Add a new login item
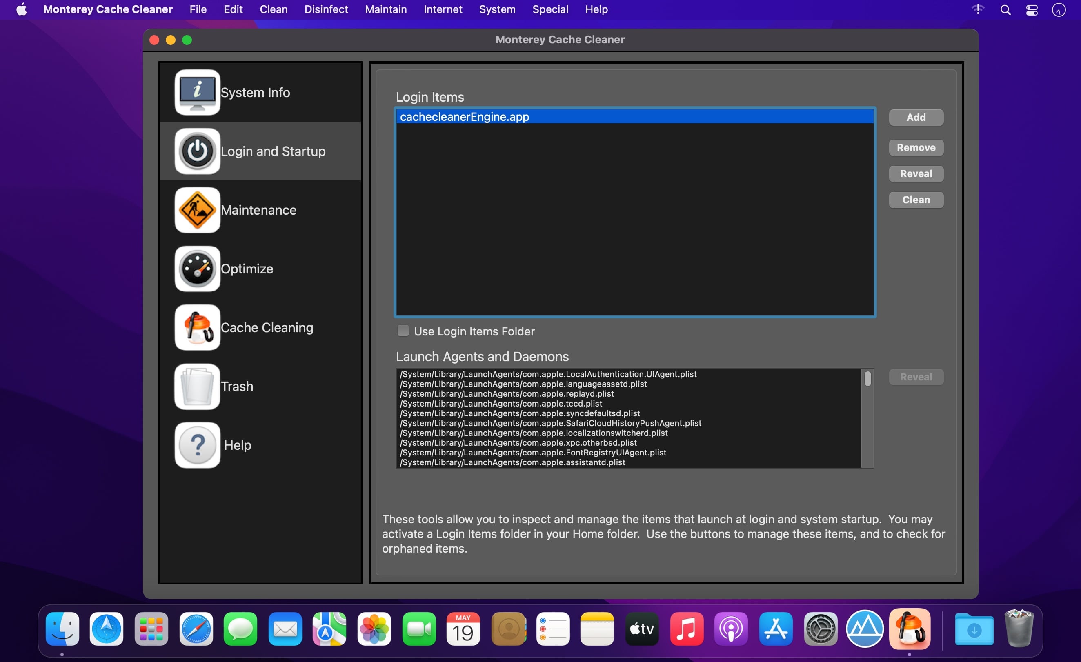 [x=916, y=118]
